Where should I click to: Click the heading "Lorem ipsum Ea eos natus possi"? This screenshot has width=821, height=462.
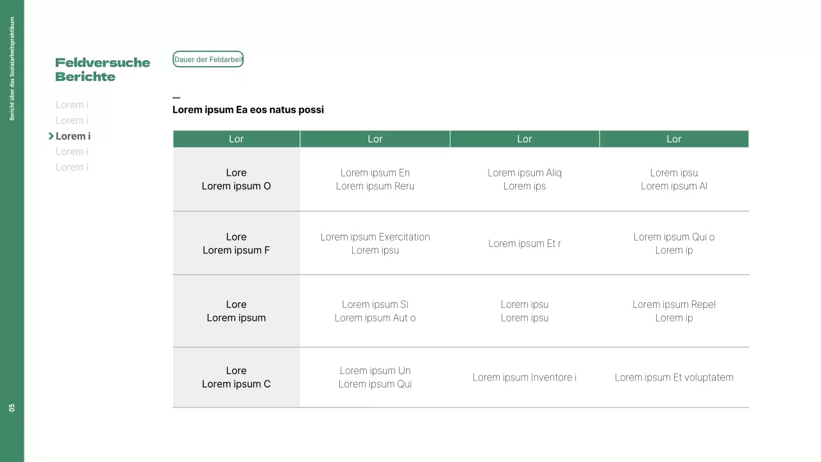[248, 110]
